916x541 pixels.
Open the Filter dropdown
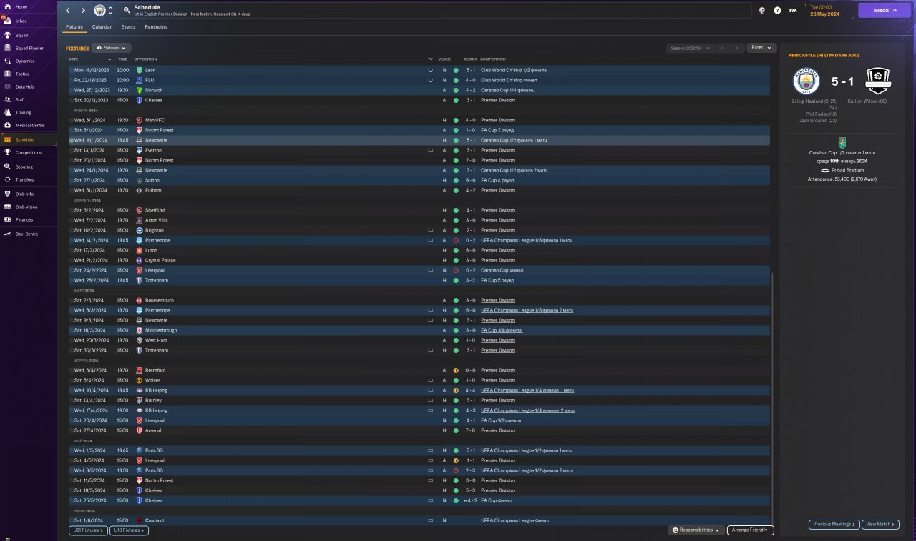pyautogui.click(x=761, y=48)
